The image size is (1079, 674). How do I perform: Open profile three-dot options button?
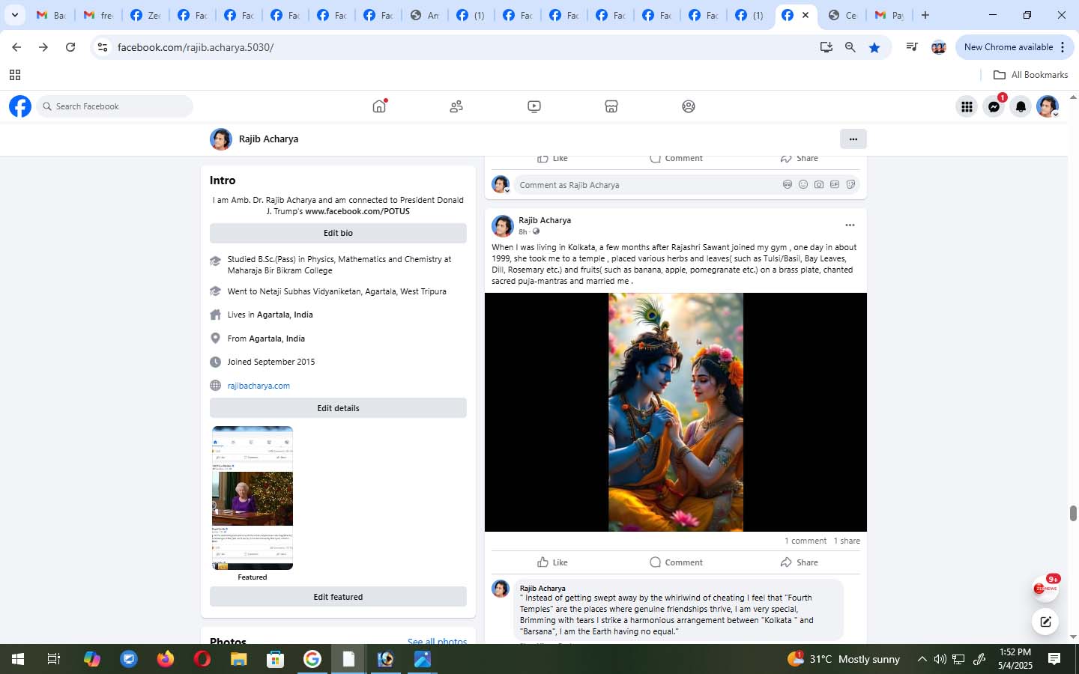853,139
